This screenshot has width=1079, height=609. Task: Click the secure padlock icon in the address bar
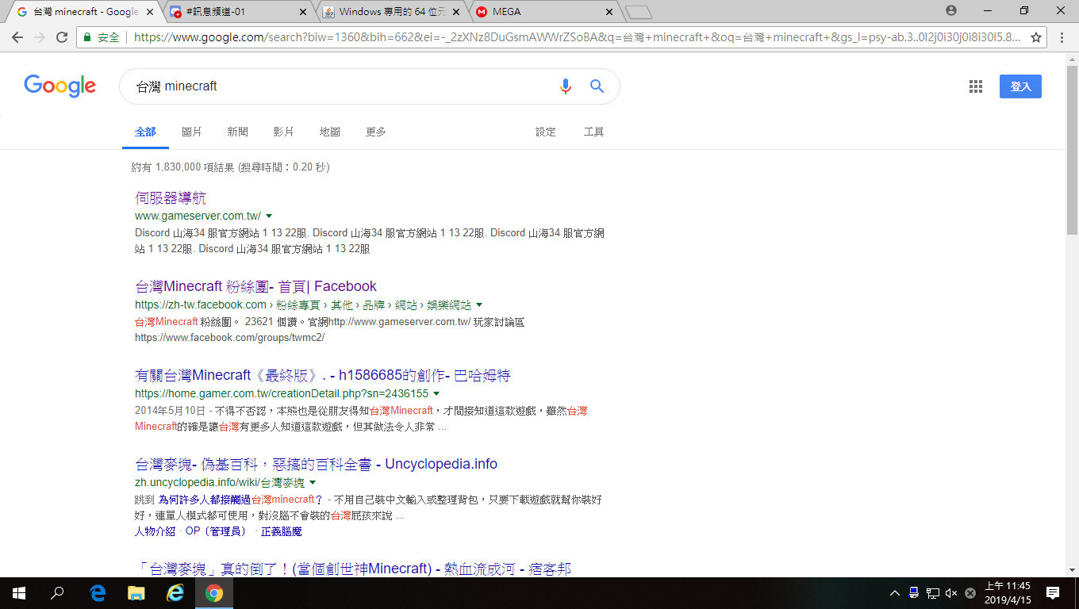87,37
